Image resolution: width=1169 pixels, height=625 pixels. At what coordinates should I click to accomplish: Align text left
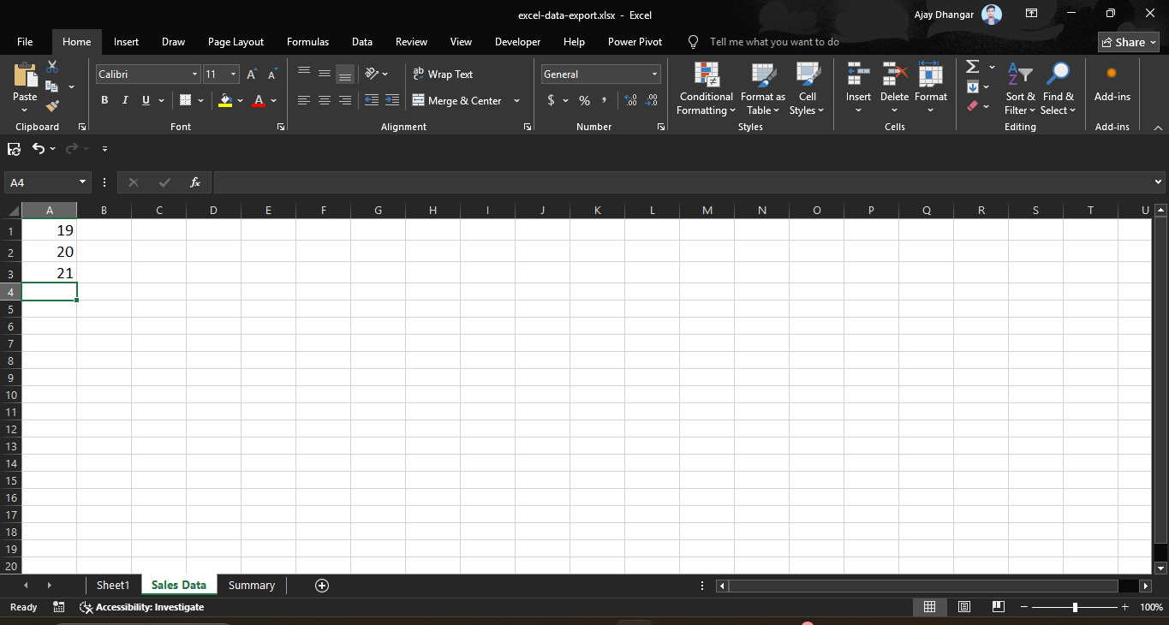(304, 100)
